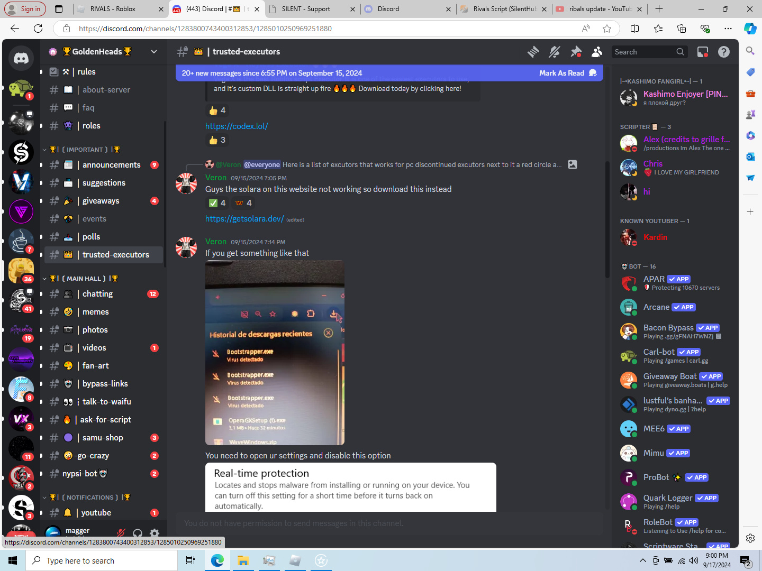This screenshot has height=571, width=762.
Task: Open the about-server channel
Action: tap(104, 90)
